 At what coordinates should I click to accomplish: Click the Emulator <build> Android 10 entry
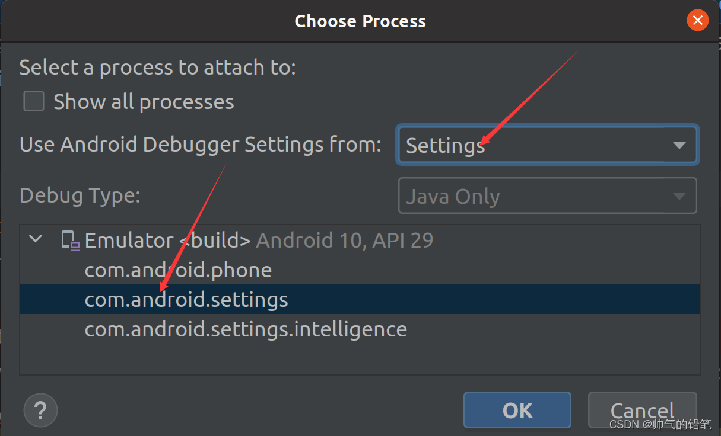[x=259, y=239]
